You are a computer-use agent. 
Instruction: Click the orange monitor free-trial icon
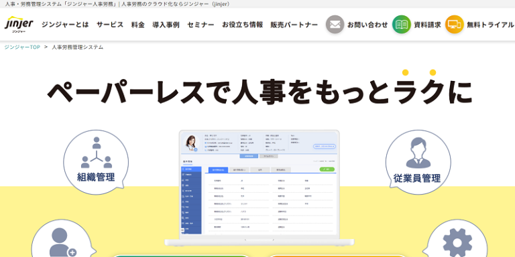pyautogui.click(x=454, y=25)
